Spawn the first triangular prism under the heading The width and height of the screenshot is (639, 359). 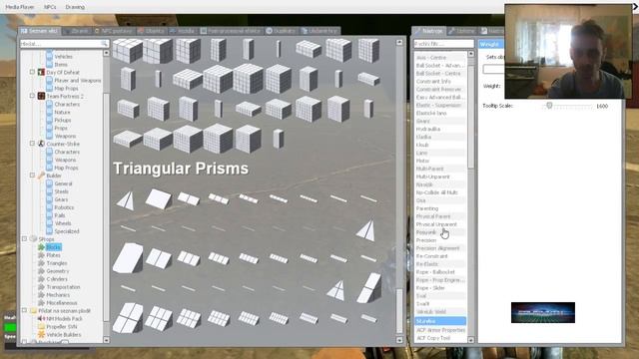click(126, 200)
